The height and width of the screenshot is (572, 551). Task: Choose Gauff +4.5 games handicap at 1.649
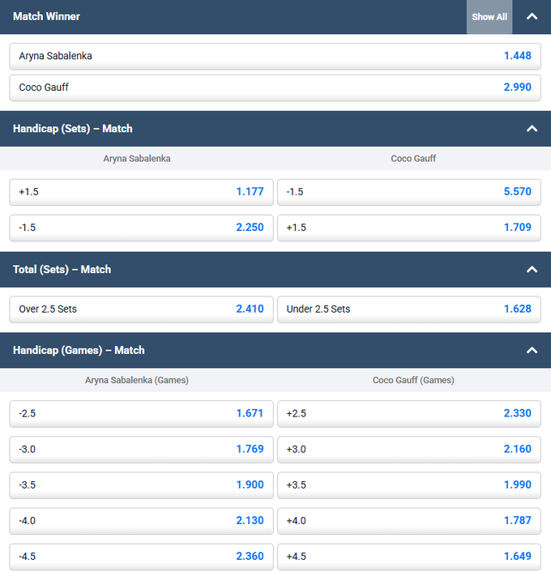(408, 556)
